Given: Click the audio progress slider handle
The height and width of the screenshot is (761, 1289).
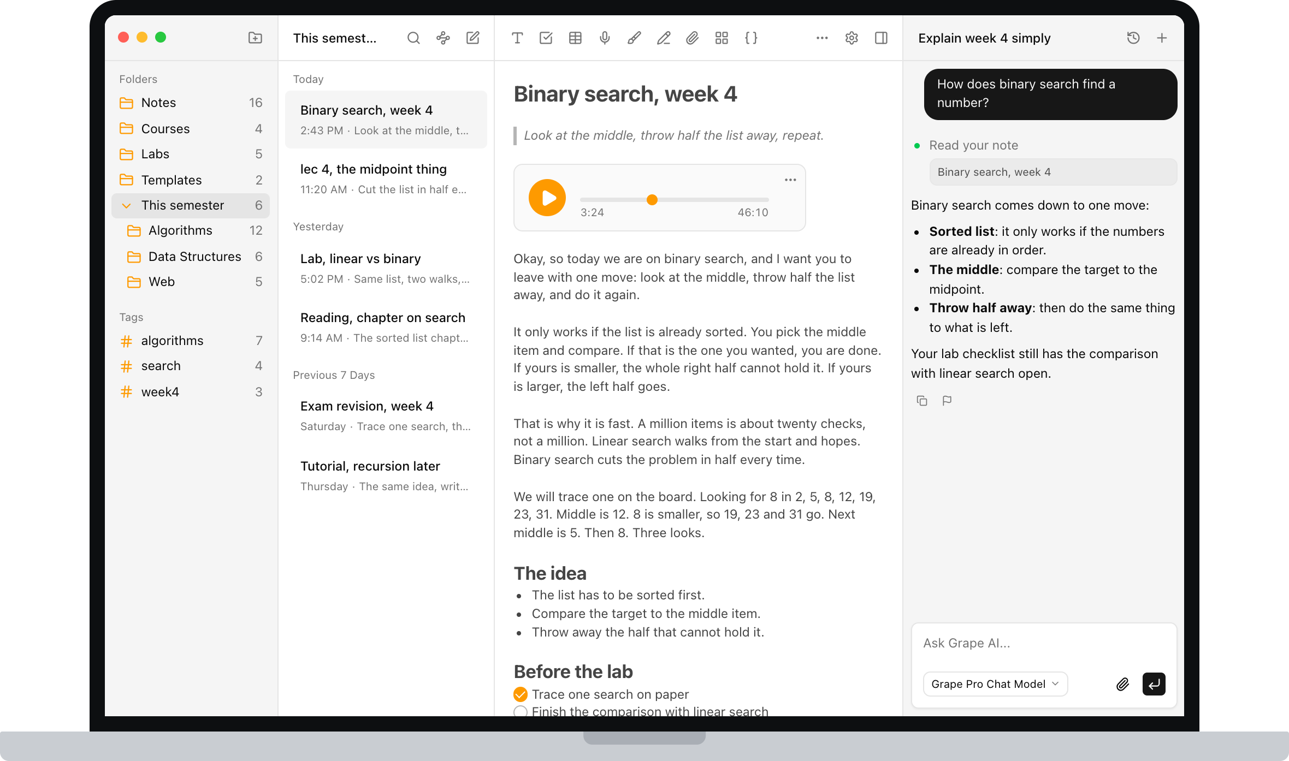Looking at the screenshot, I should [x=652, y=200].
